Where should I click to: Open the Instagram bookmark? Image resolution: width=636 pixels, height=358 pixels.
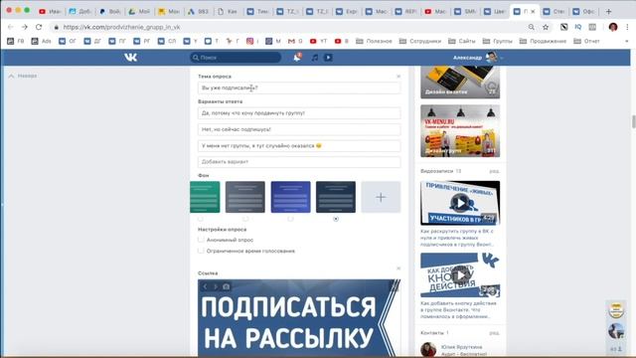pyautogui.click(x=251, y=41)
